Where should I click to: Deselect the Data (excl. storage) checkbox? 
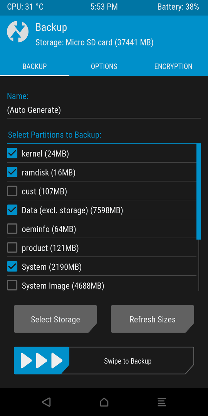(x=12, y=210)
